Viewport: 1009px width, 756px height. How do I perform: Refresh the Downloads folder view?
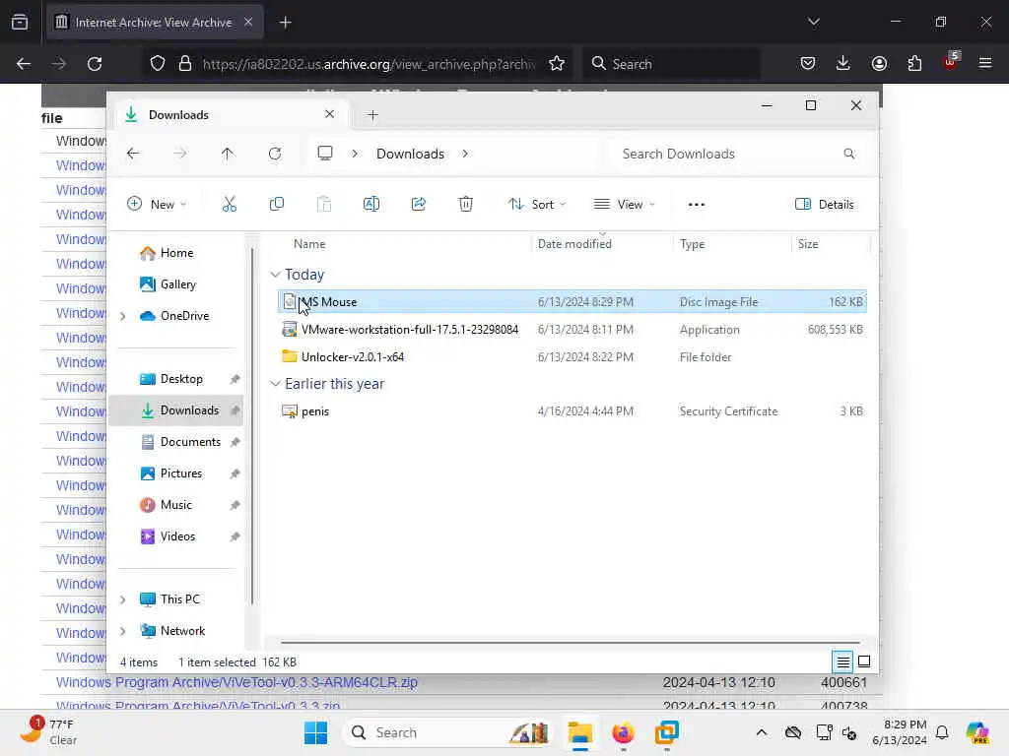275,154
